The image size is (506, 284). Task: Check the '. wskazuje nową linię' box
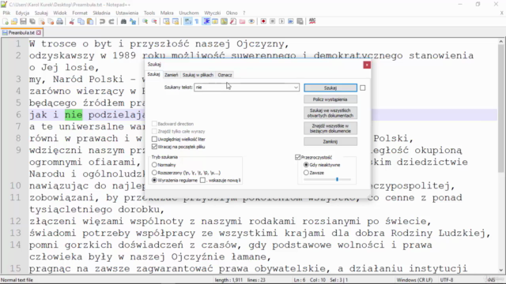[x=202, y=180]
